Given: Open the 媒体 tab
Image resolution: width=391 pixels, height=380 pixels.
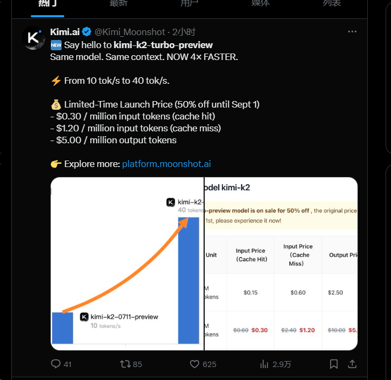Looking at the screenshot, I should tap(261, 3).
